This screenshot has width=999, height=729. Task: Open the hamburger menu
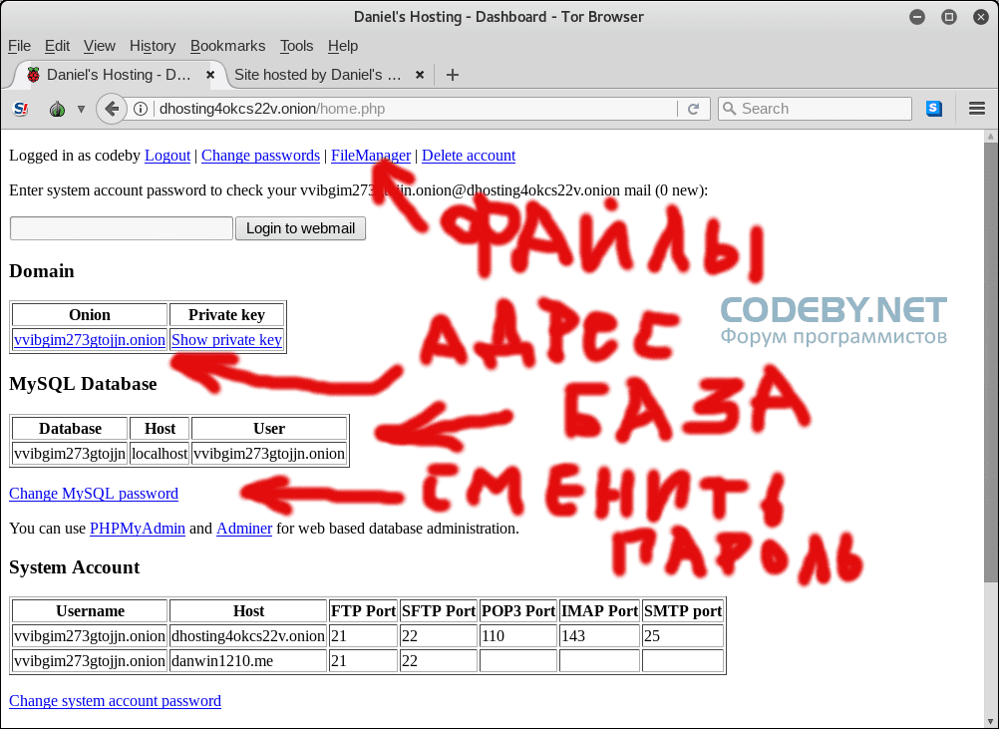tap(977, 109)
